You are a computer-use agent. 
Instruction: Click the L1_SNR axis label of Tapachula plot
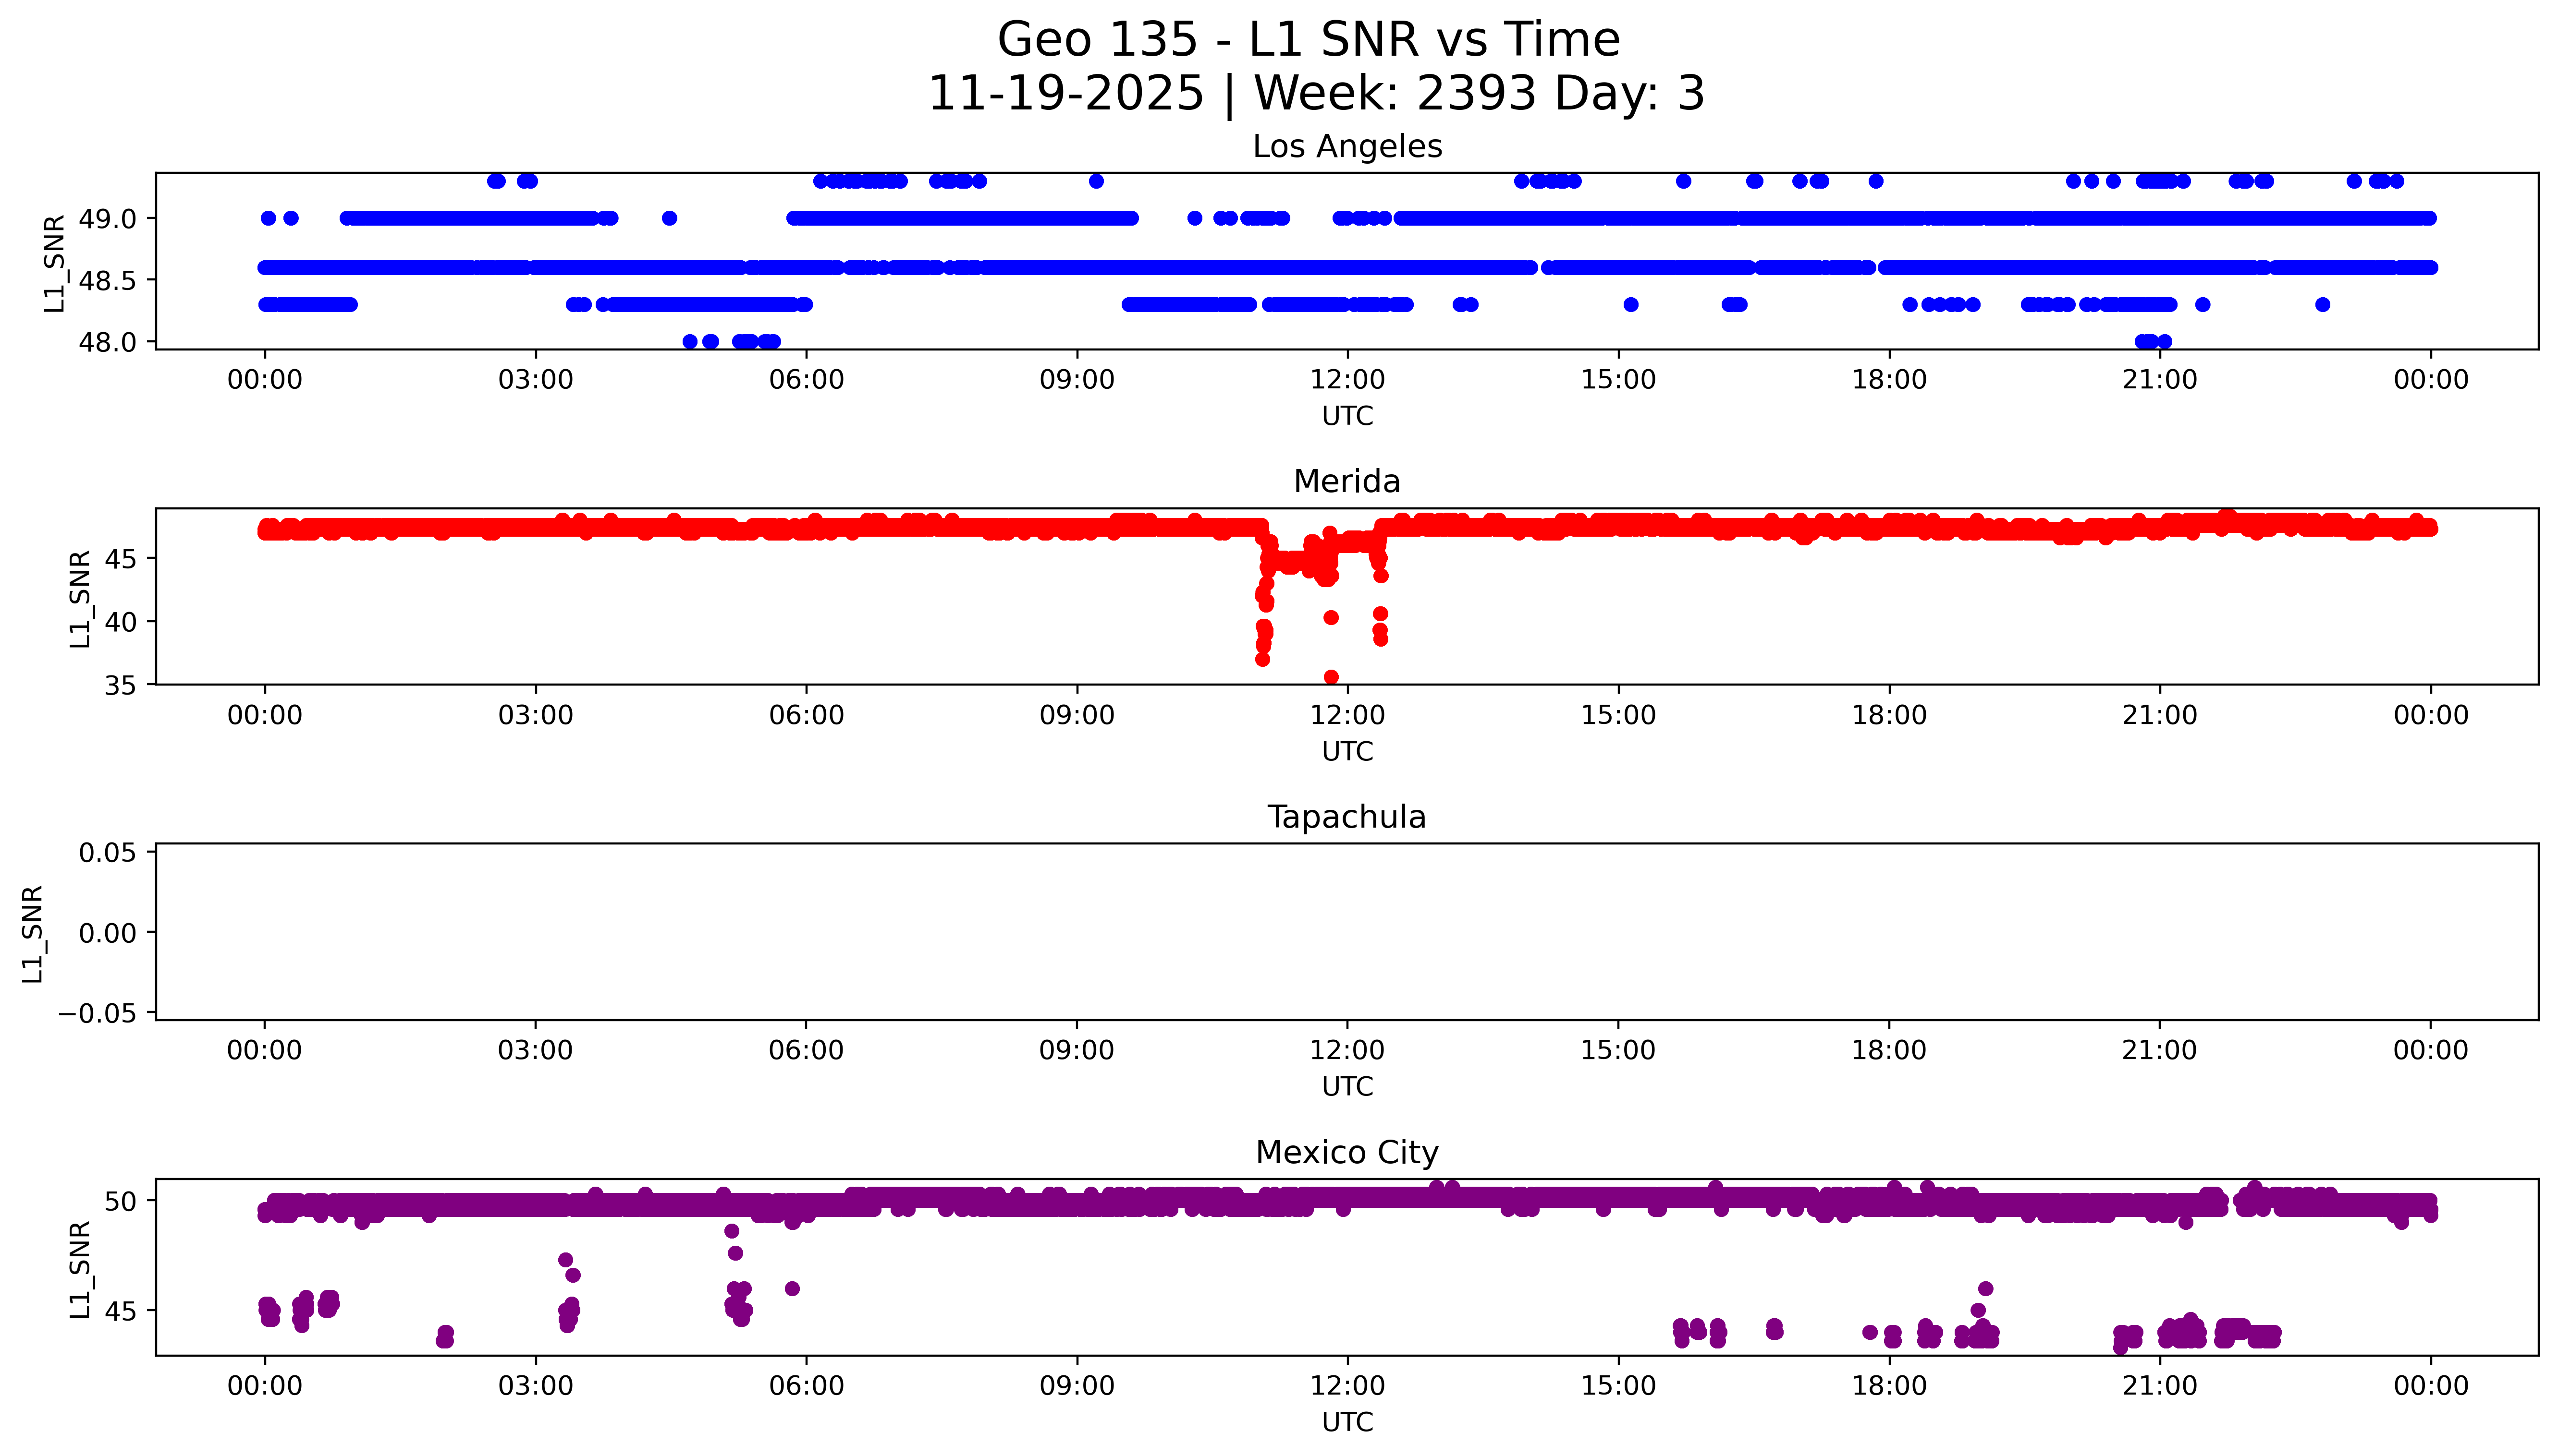click(x=33, y=933)
